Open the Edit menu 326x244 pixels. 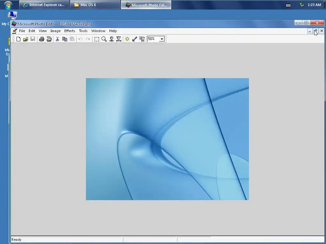32,31
